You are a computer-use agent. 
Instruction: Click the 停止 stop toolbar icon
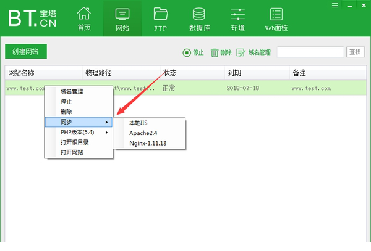[x=194, y=53]
